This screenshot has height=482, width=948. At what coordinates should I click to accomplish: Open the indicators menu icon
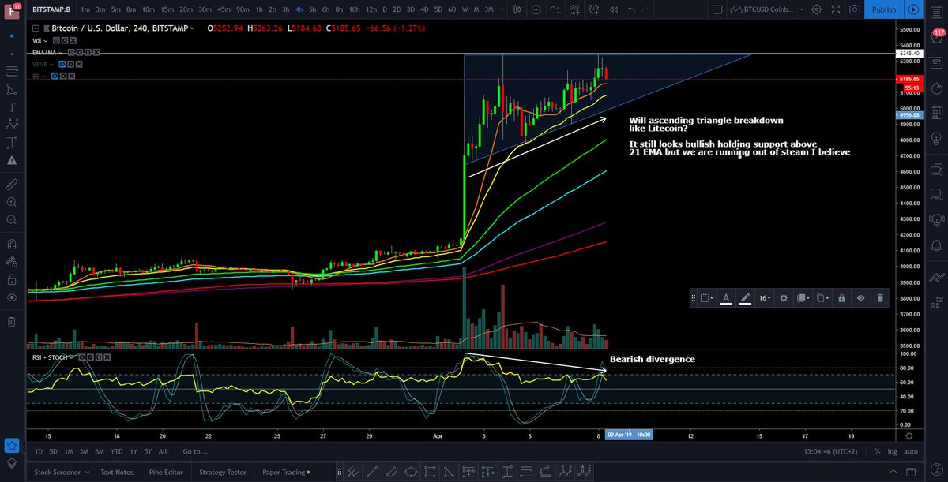tap(556, 9)
